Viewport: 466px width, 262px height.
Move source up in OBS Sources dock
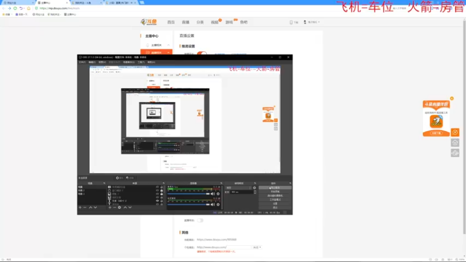pyautogui.click(x=125, y=207)
